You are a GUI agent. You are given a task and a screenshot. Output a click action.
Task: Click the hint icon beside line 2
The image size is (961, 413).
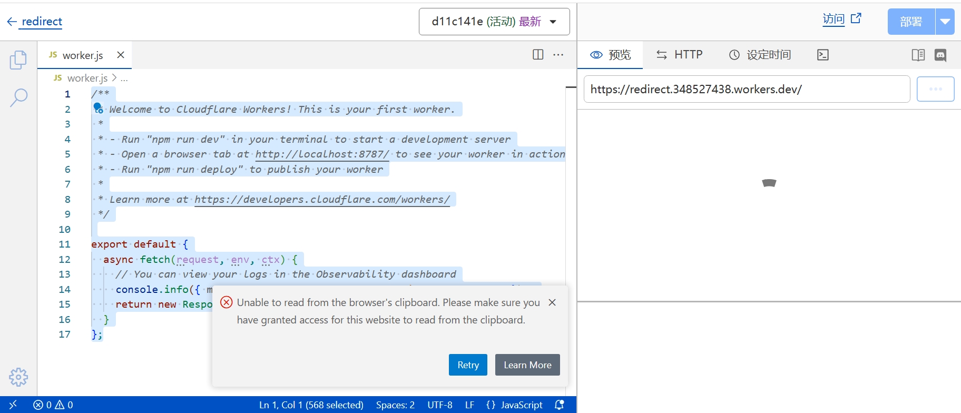(98, 108)
